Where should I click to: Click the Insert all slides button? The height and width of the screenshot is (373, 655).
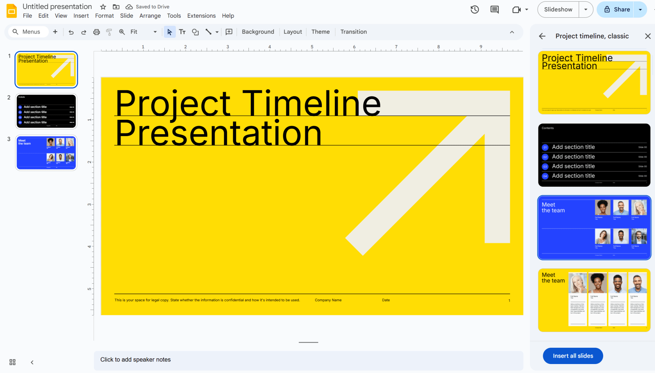572,356
